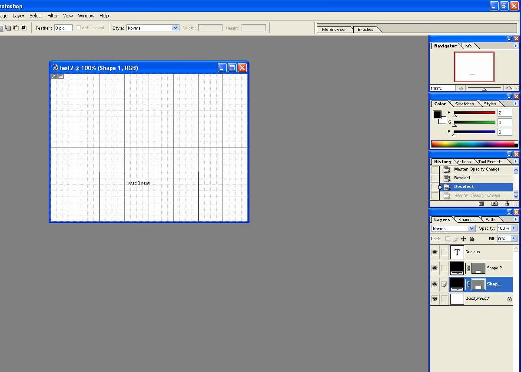The height and width of the screenshot is (372, 521).
Task: Hide the Background layer eye icon
Action: pyautogui.click(x=435, y=299)
